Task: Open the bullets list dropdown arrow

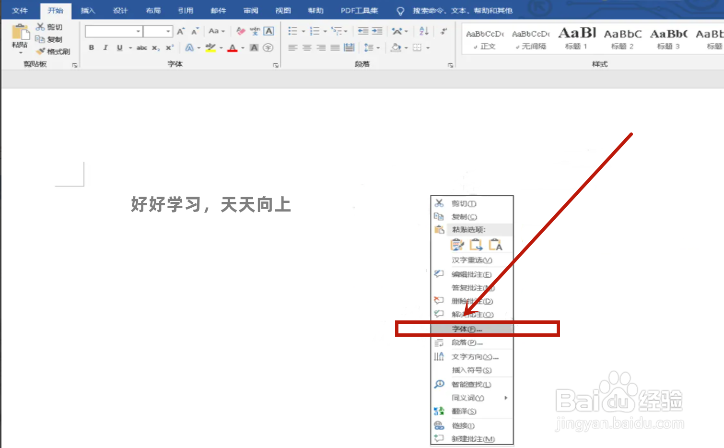Action: 304,31
